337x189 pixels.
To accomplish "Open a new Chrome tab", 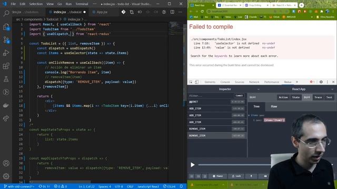I will (x=301, y=5).
